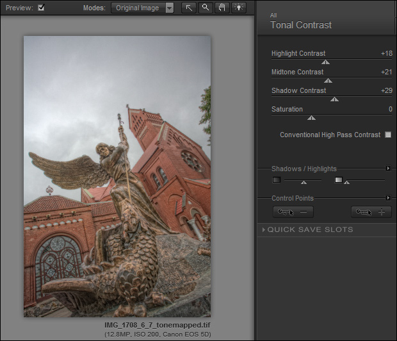
Task: Open the Modes dropdown
Action: coord(142,8)
